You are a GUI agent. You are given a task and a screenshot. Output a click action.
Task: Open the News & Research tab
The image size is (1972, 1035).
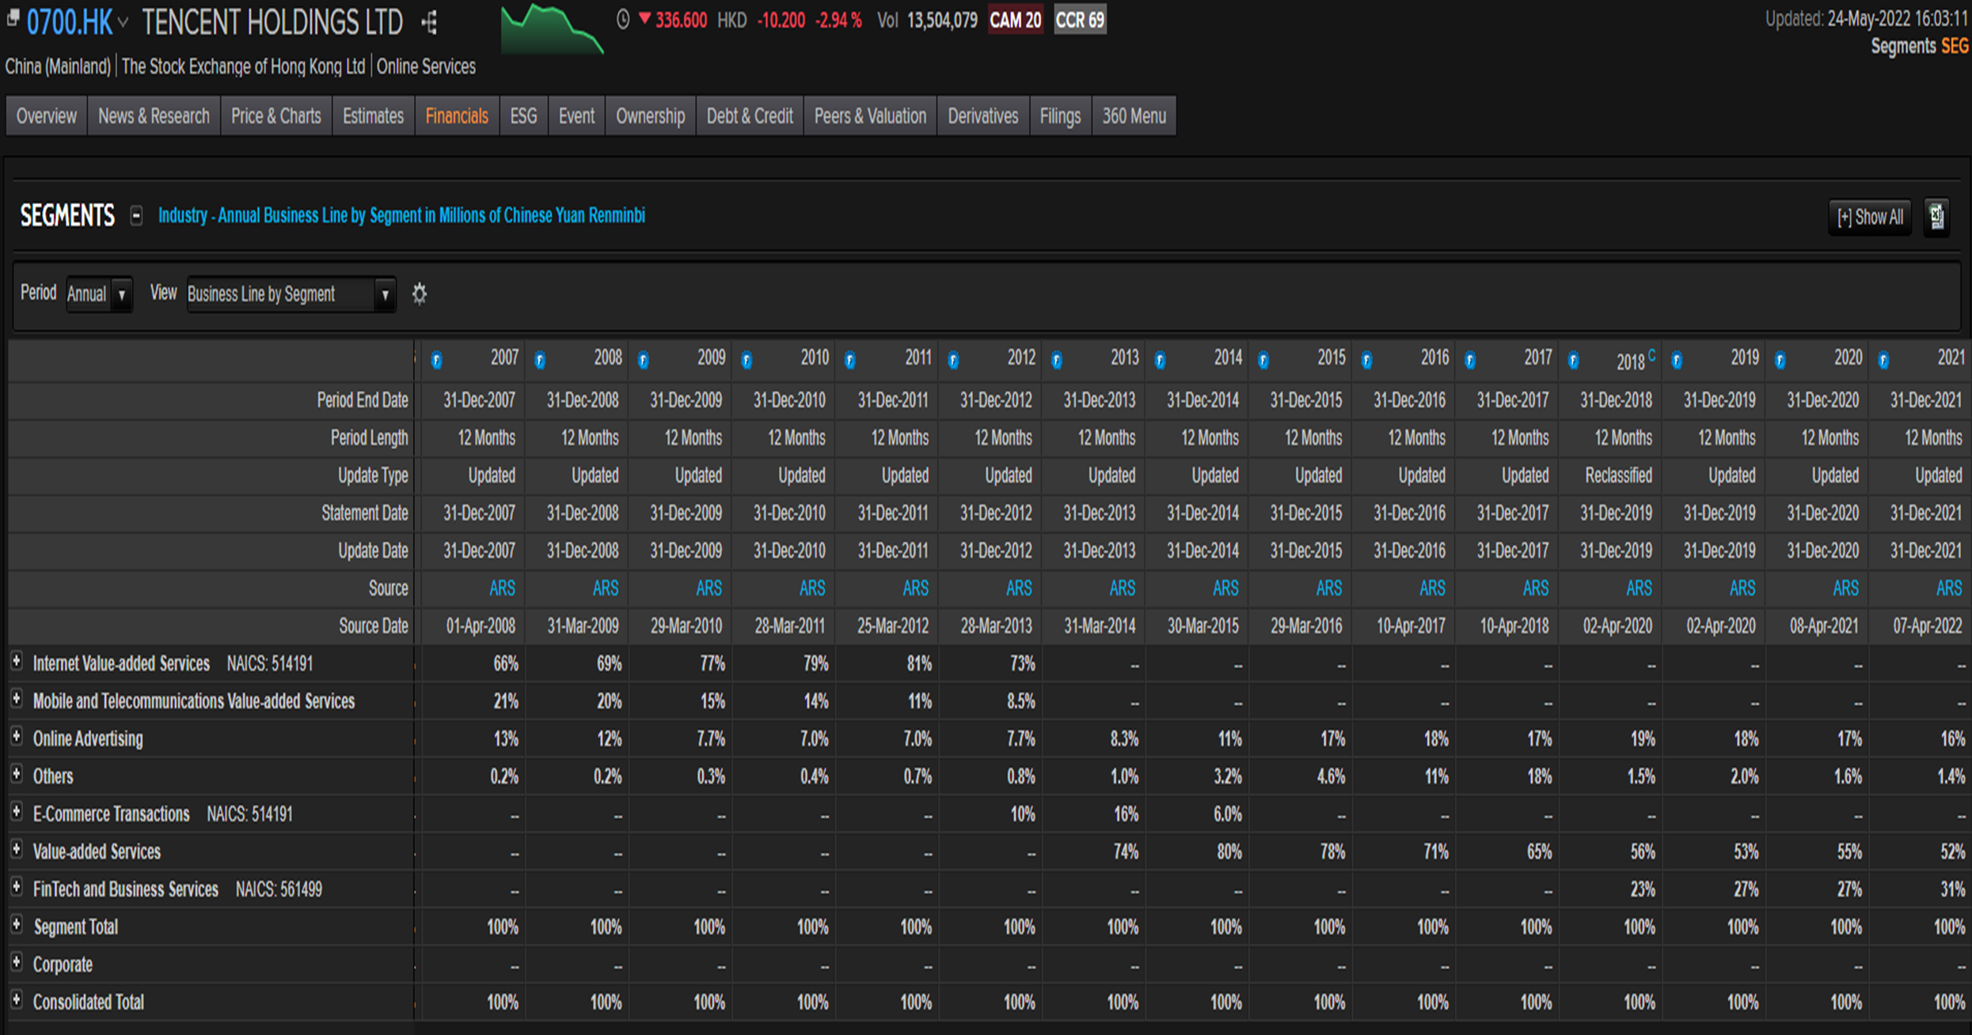(x=154, y=116)
